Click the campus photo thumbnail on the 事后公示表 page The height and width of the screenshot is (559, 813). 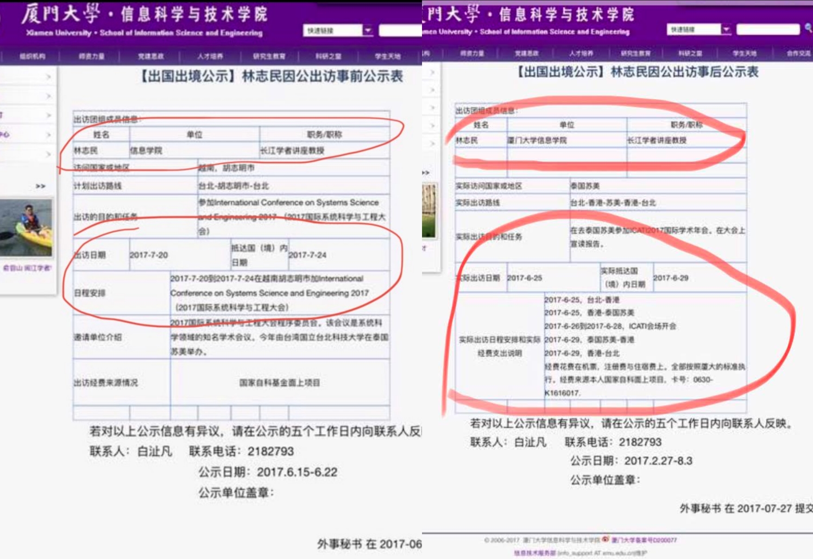point(429,211)
